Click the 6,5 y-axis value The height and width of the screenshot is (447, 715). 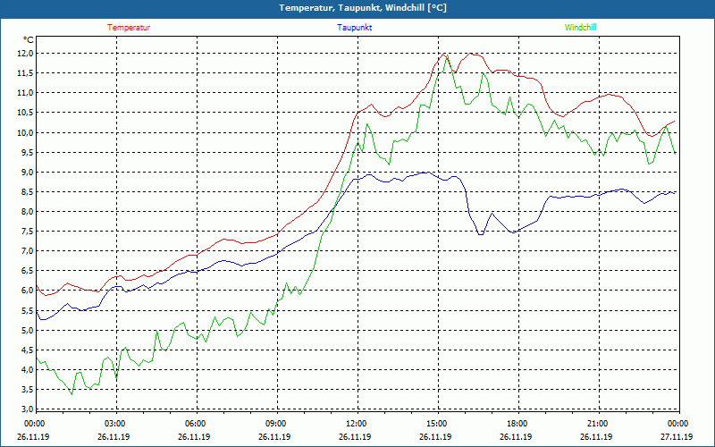28,271
